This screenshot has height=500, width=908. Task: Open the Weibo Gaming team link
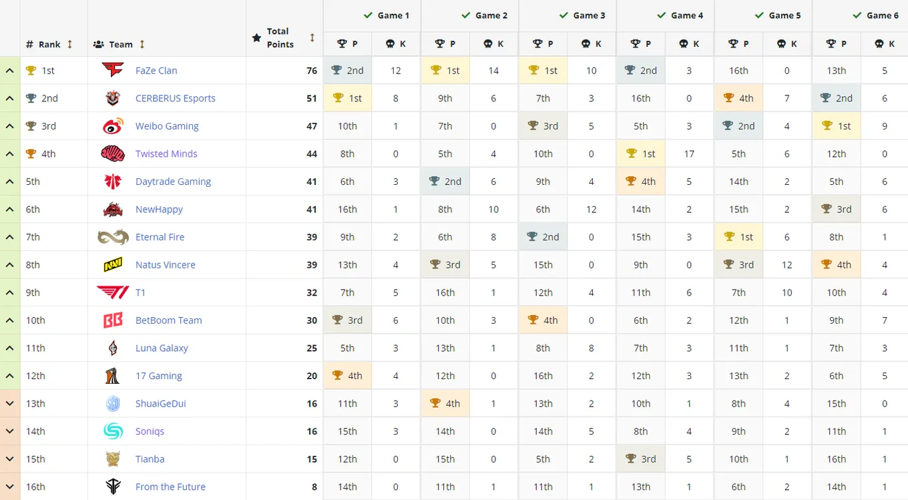pyautogui.click(x=167, y=126)
